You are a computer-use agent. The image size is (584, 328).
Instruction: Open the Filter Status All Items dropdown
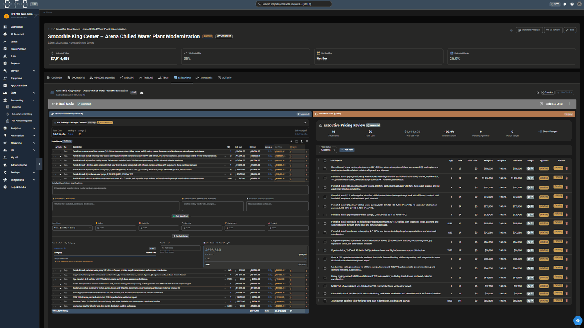[328, 150]
